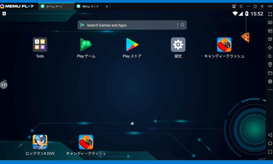Open the keyboard mapping panel
The image size is (273, 164).
(270, 22)
